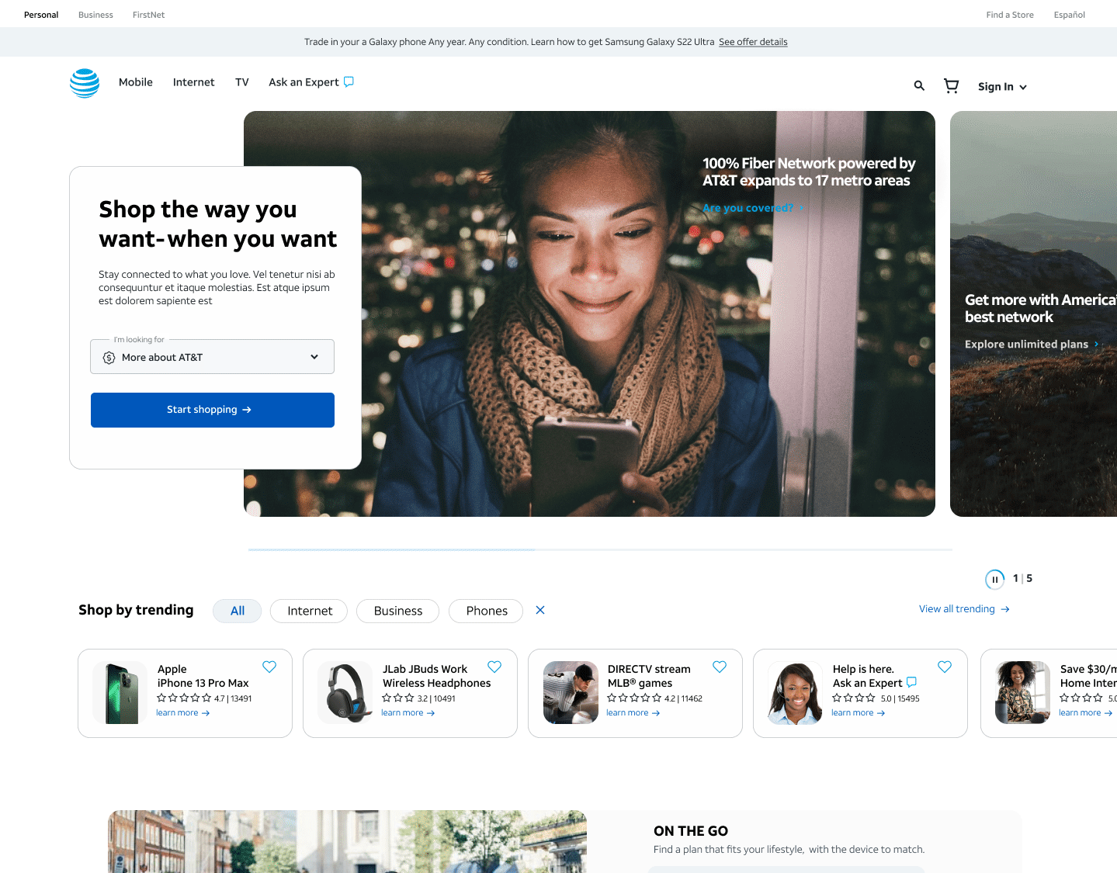Click Find a Store link
Image resolution: width=1117 pixels, height=873 pixels.
click(x=1010, y=15)
